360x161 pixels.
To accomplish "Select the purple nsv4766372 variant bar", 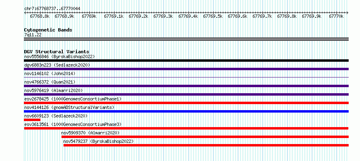I will pos(186,86).
